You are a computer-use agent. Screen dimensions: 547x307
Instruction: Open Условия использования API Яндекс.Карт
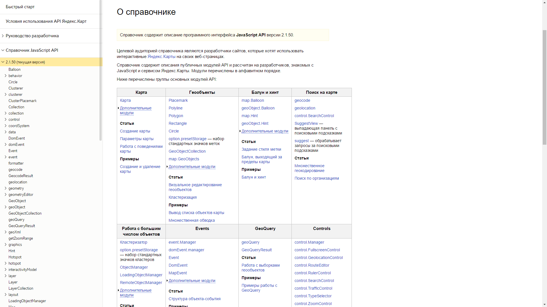(46, 21)
